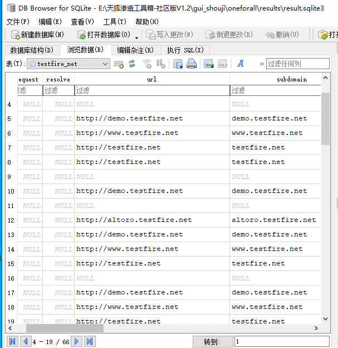Click horizontal scrollbar left arrow

click(10, 328)
